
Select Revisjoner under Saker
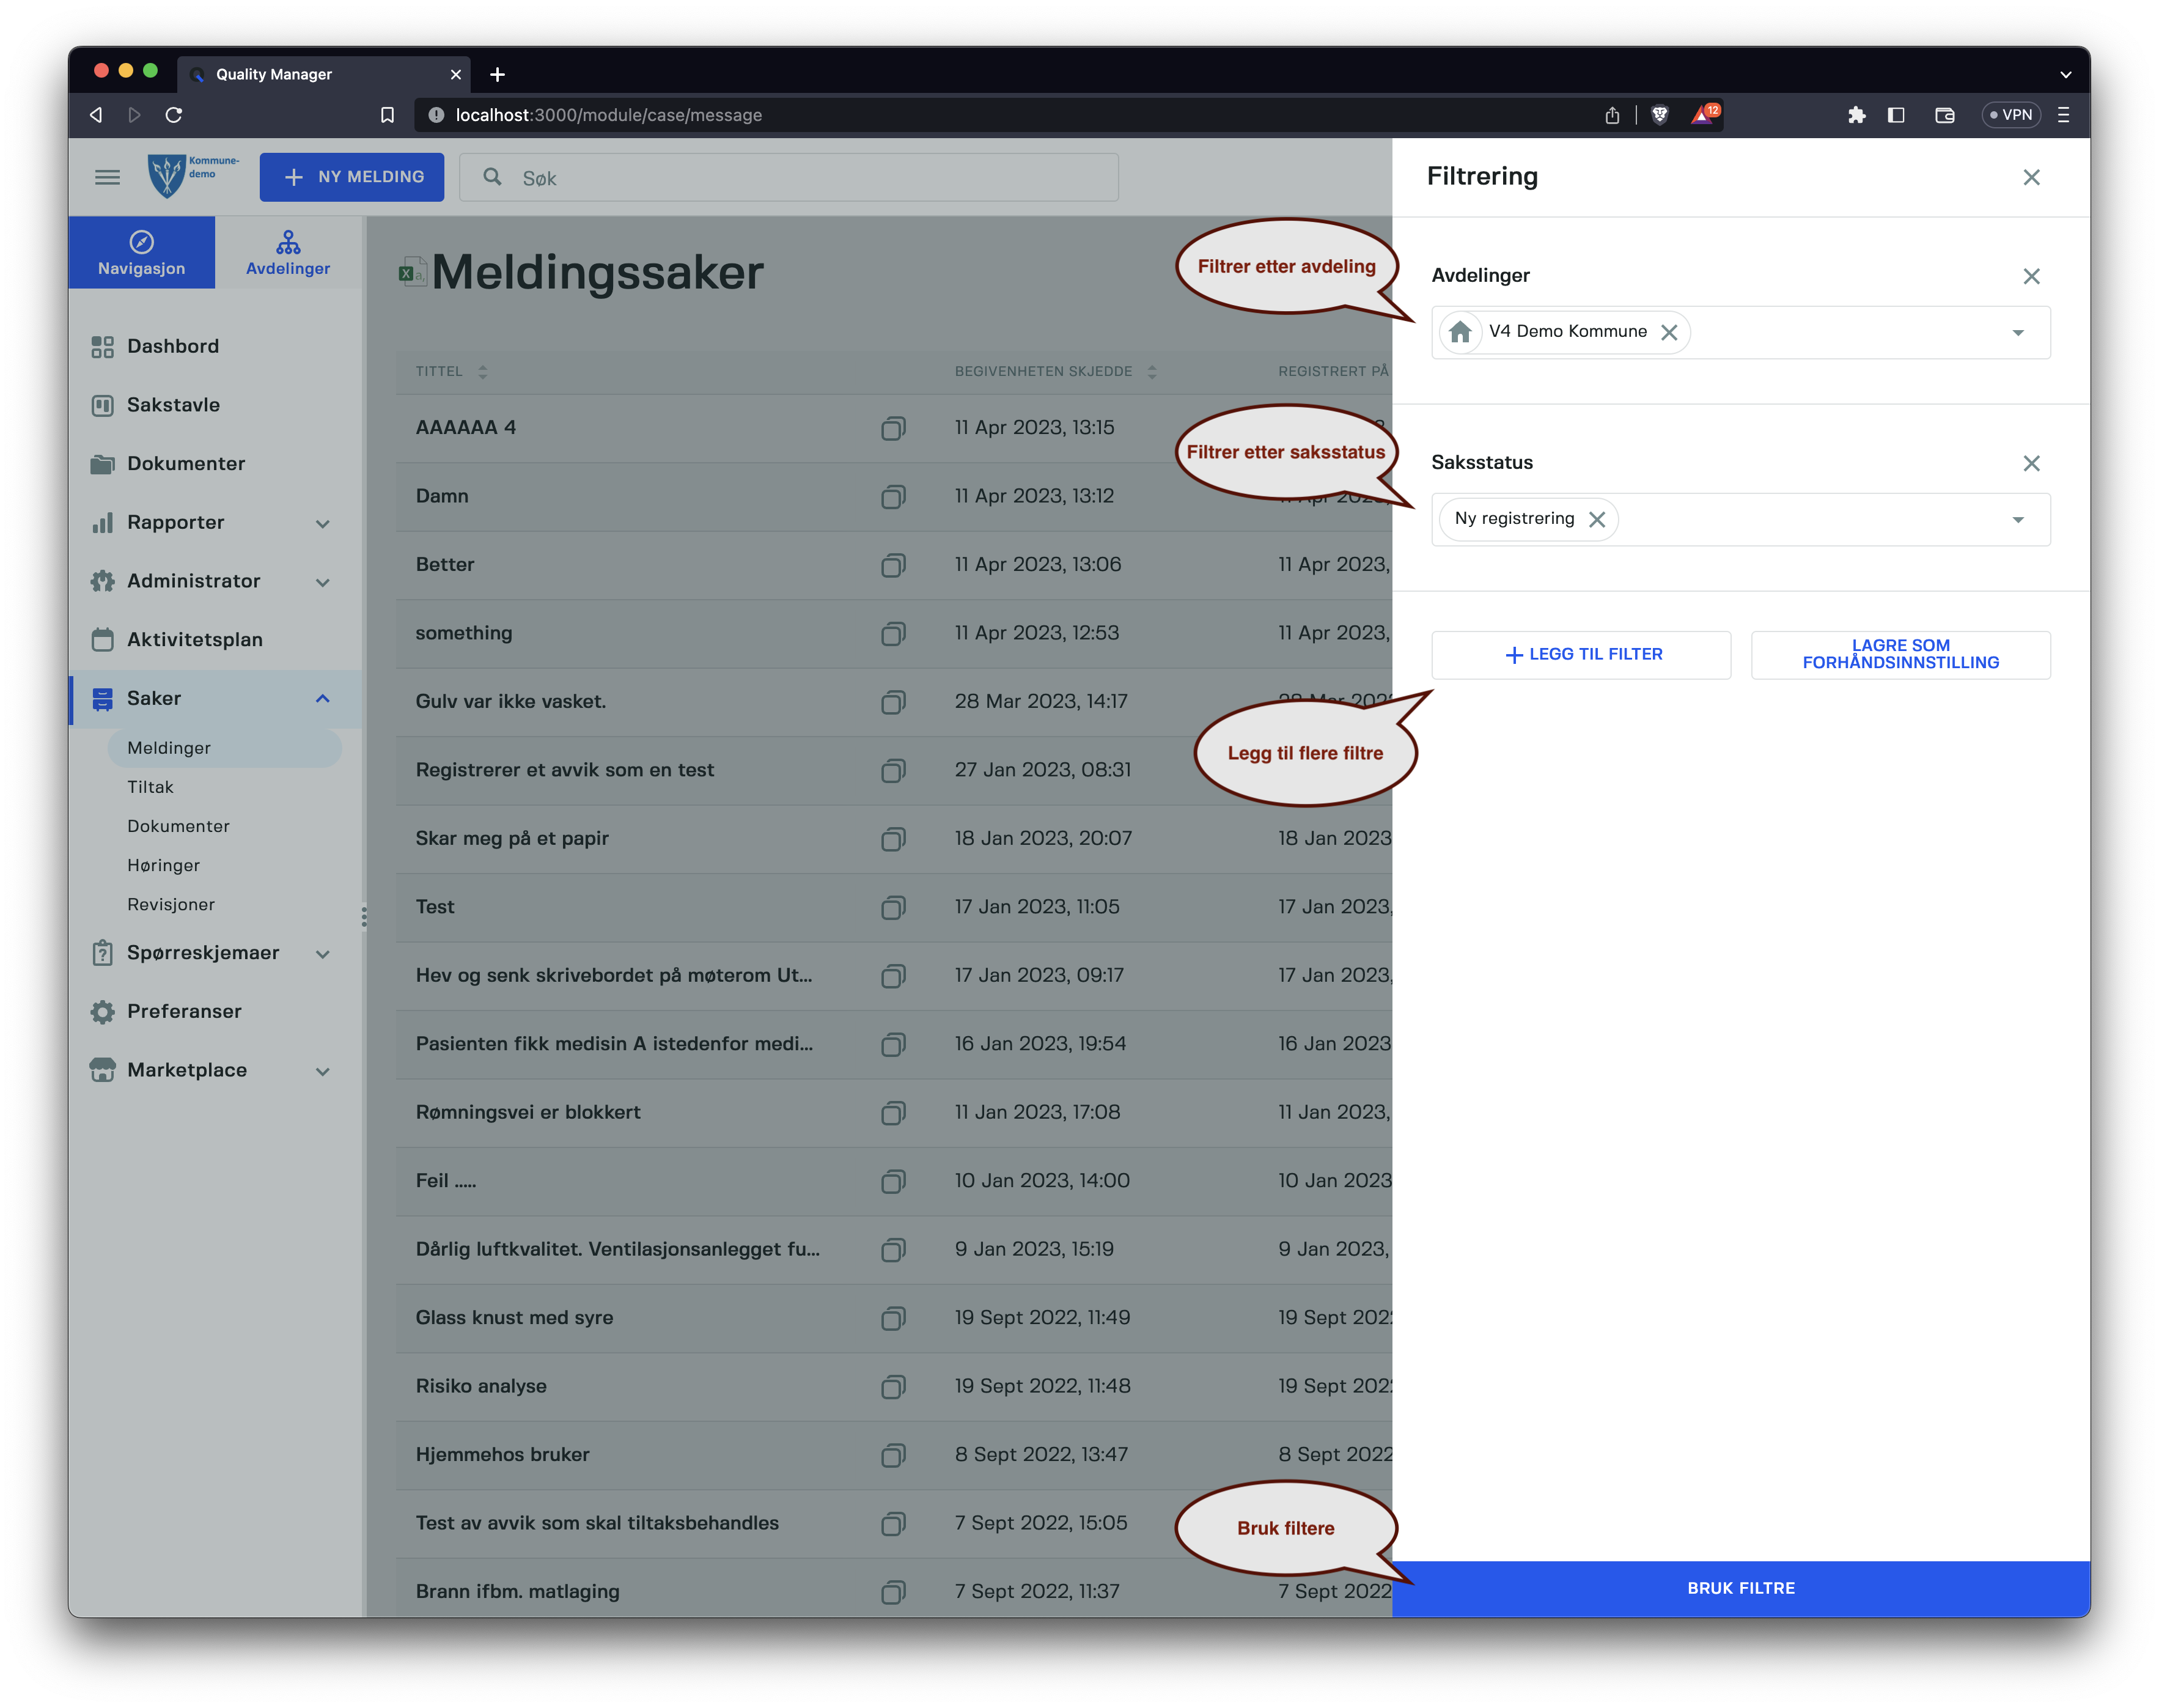pos(171,904)
